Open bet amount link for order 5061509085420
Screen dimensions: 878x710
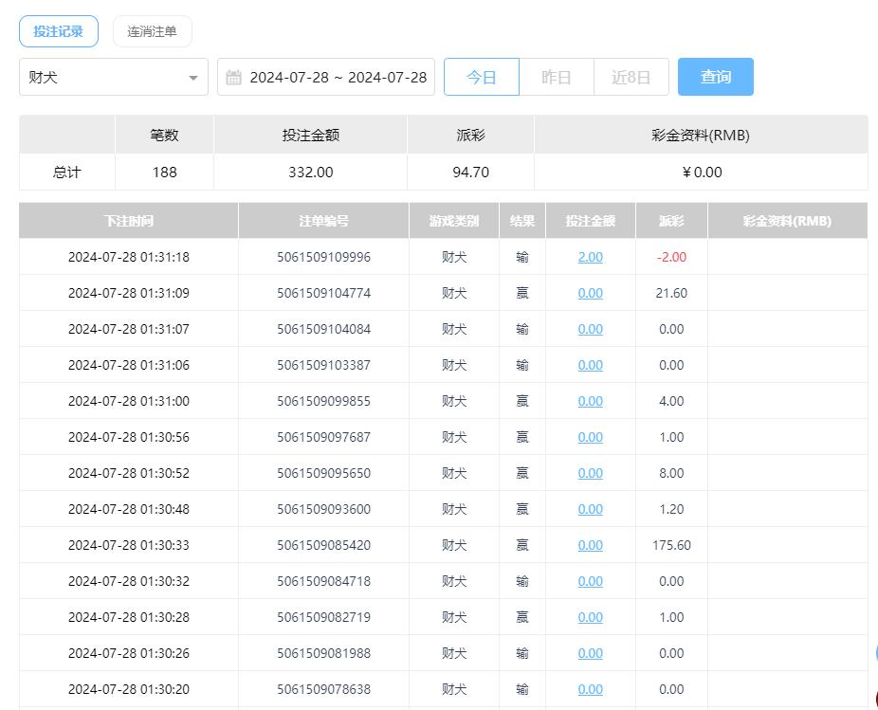tap(590, 545)
